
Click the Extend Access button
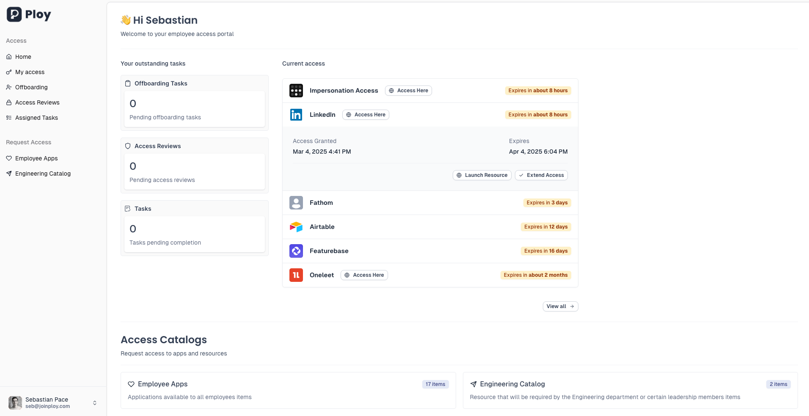coord(541,175)
